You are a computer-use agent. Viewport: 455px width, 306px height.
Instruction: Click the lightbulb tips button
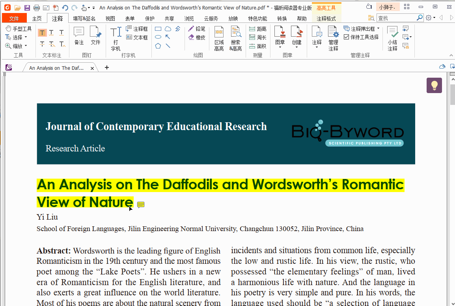(x=434, y=85)
